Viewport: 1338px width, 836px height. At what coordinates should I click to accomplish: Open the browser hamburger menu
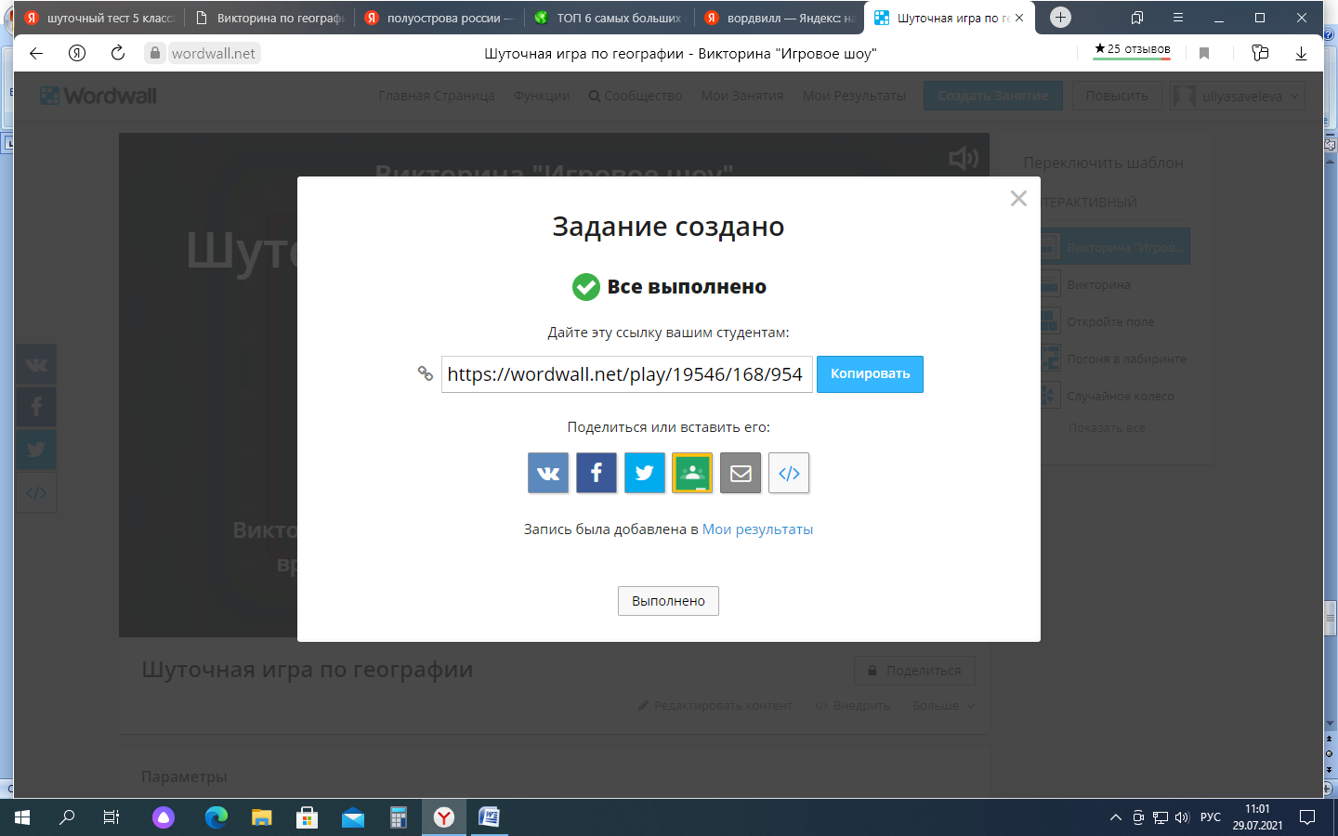tap(1178, 18)
